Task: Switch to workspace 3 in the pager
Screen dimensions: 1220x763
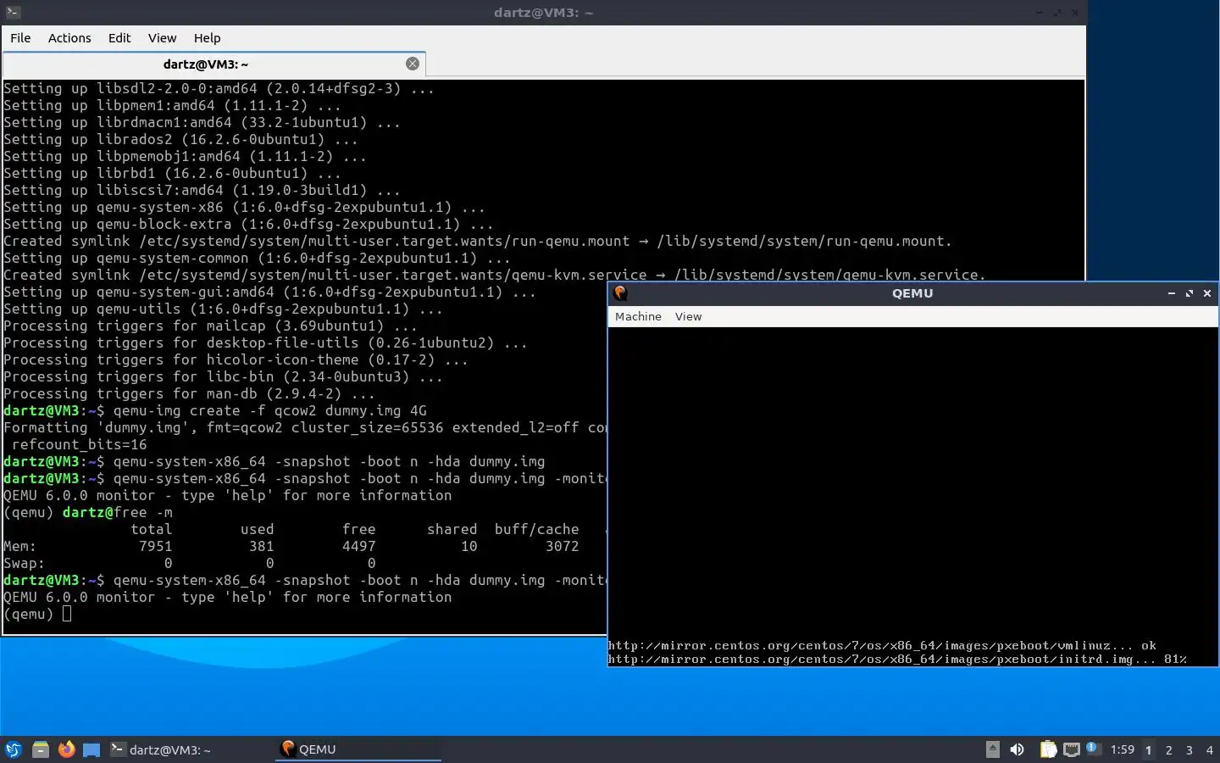Action: [x=1189, y=750]
